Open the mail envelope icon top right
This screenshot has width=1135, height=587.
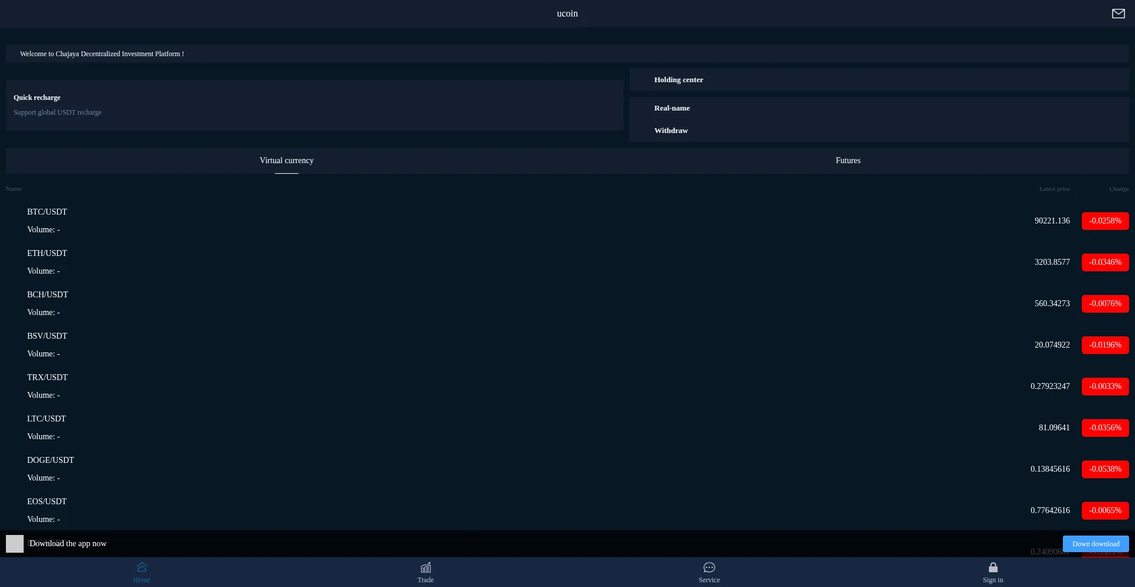(1118, 14)
